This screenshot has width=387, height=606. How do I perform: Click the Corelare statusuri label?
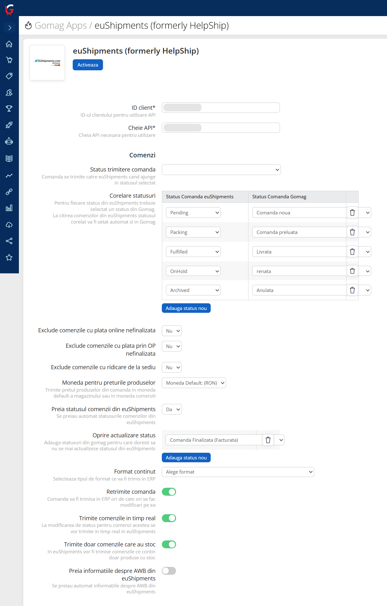point(133,195)
